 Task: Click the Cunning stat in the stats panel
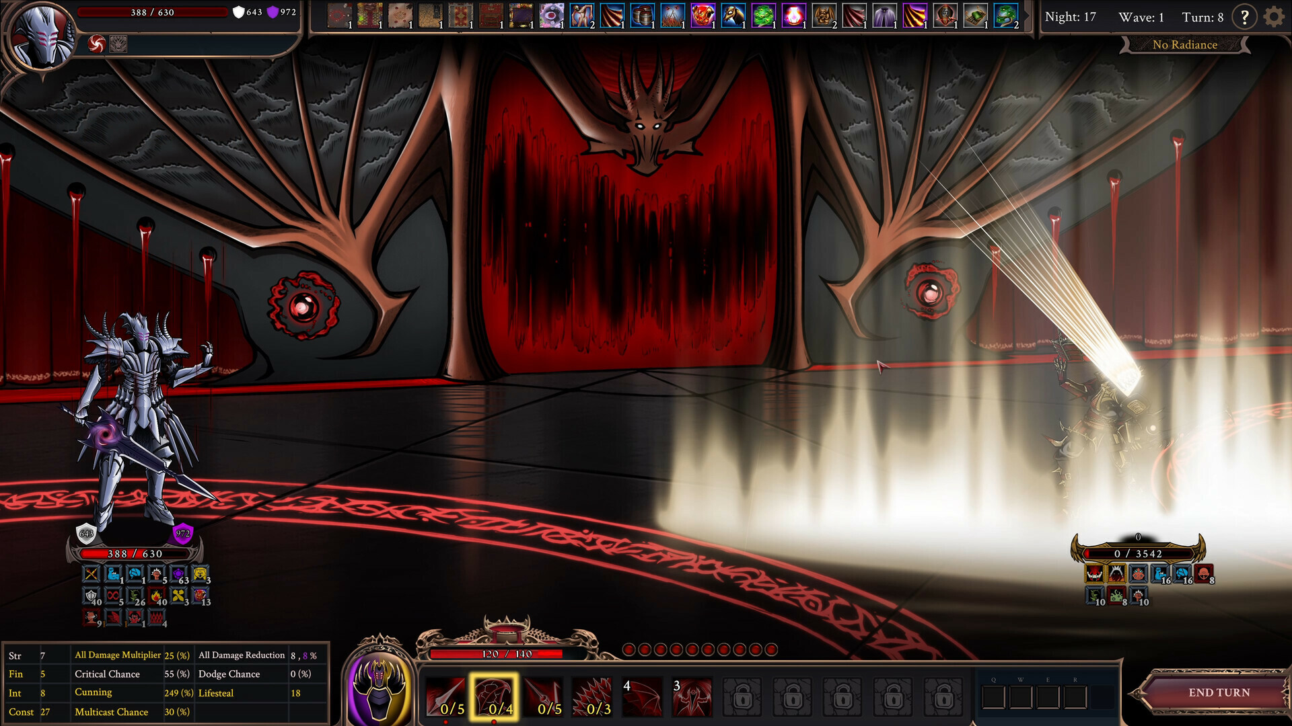(94, 692)
